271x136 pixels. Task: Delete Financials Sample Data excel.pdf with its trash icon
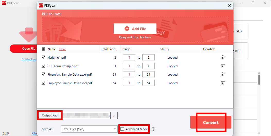(x=223, y=74)
